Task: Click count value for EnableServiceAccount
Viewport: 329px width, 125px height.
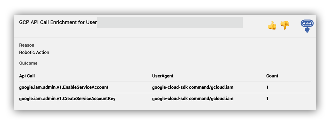Action: [x=267, y=87]
